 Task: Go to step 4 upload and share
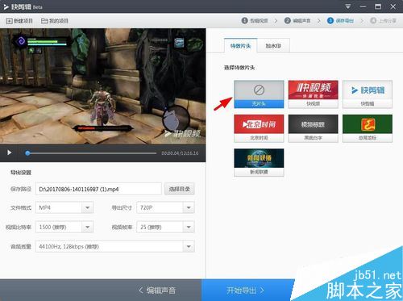point(383,21)
